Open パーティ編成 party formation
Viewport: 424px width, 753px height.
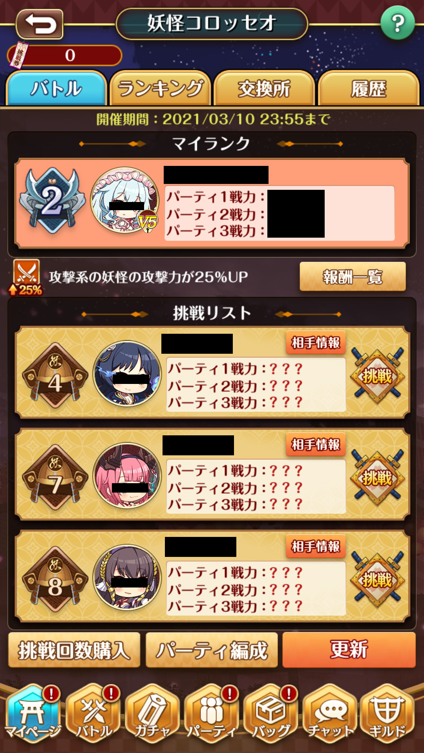coord(212,650)
